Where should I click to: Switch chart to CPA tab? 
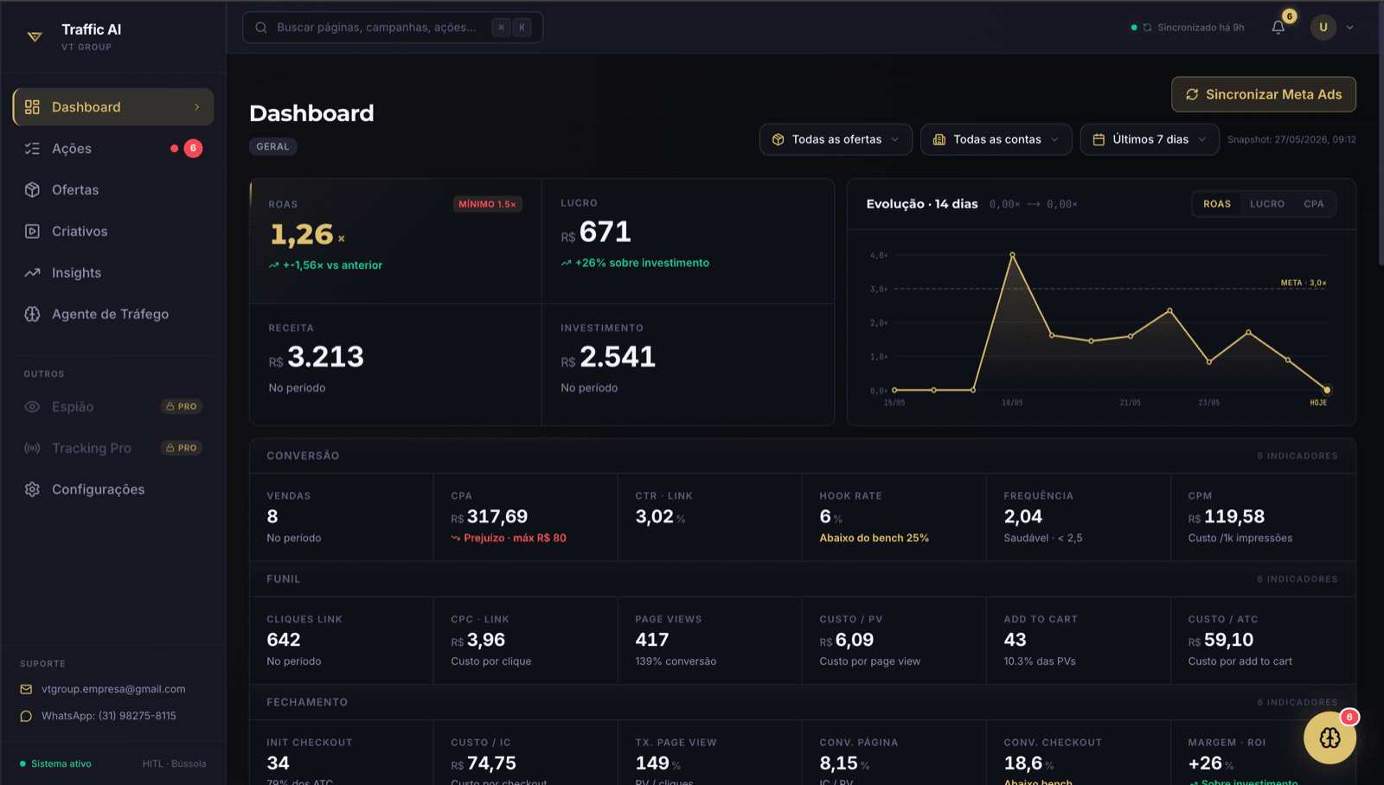pyautogui.click(x=1314, y=204)
